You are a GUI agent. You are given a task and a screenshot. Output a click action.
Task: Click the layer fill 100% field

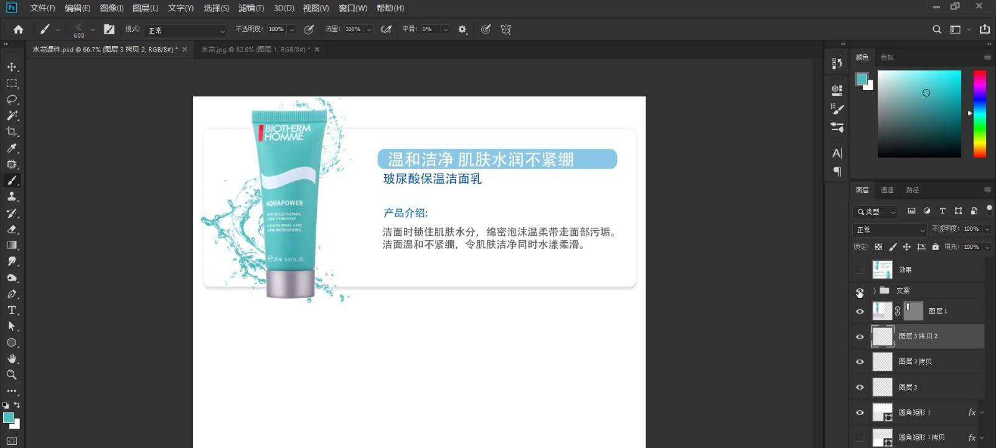pyautogui.click(x=971, y=247)
